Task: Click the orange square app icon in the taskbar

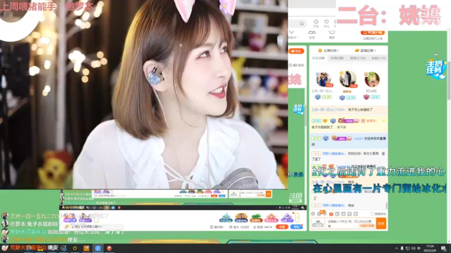Action: point(86,248)
